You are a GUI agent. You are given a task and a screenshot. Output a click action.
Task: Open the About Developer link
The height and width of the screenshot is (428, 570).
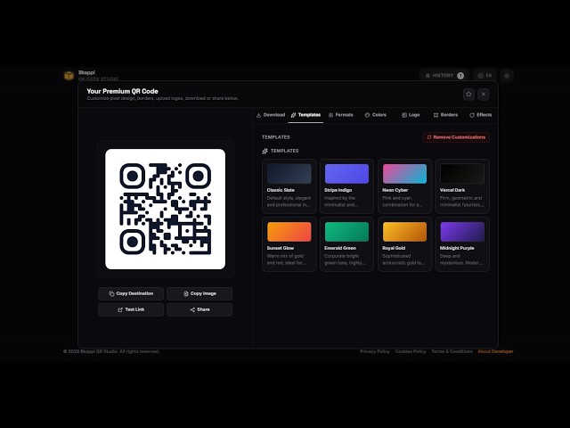pos(495,351)
